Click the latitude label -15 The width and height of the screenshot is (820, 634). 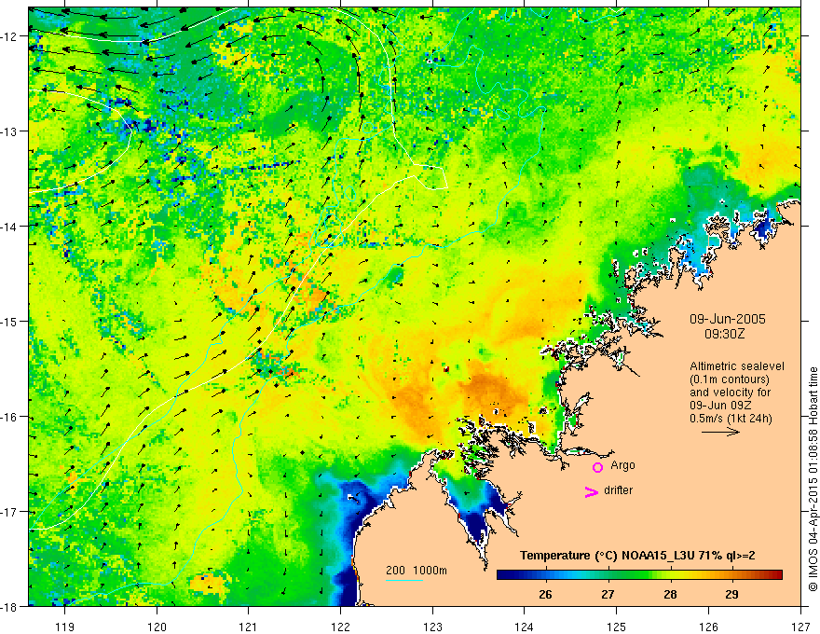[10, 321]
